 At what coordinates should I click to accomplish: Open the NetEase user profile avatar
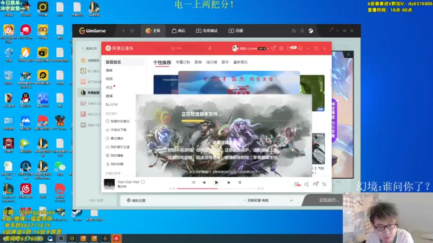tap(235, 48)
